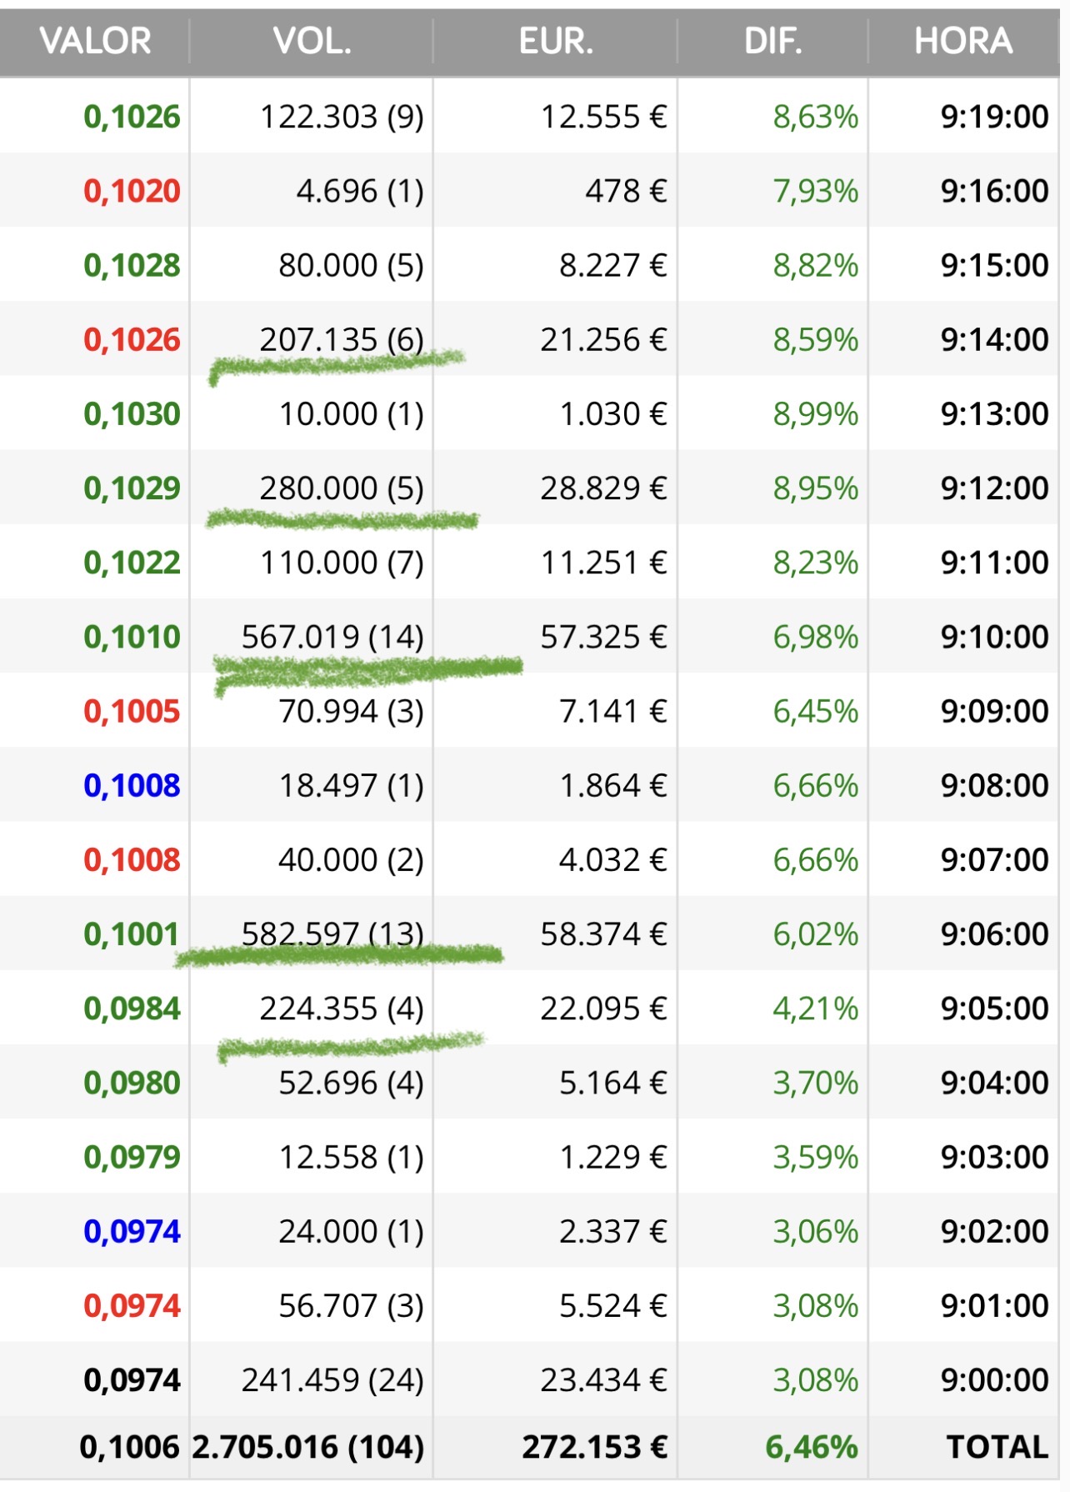
Task: Select volume 207.135 (6)
Action: [x=342, y=339]
